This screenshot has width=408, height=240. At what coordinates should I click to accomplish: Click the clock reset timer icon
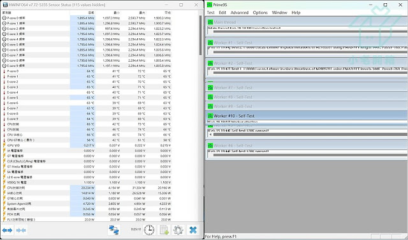click(x=149, y=230)
